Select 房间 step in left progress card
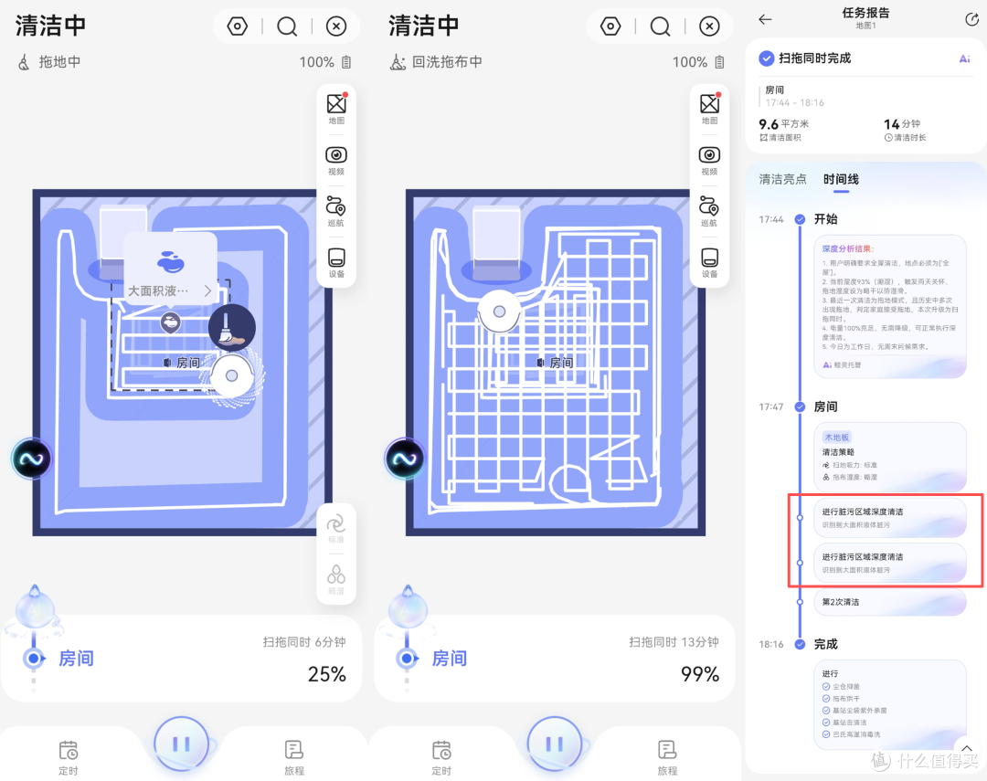Viewport: 987px width, 781px height. [x=76, y=659]
